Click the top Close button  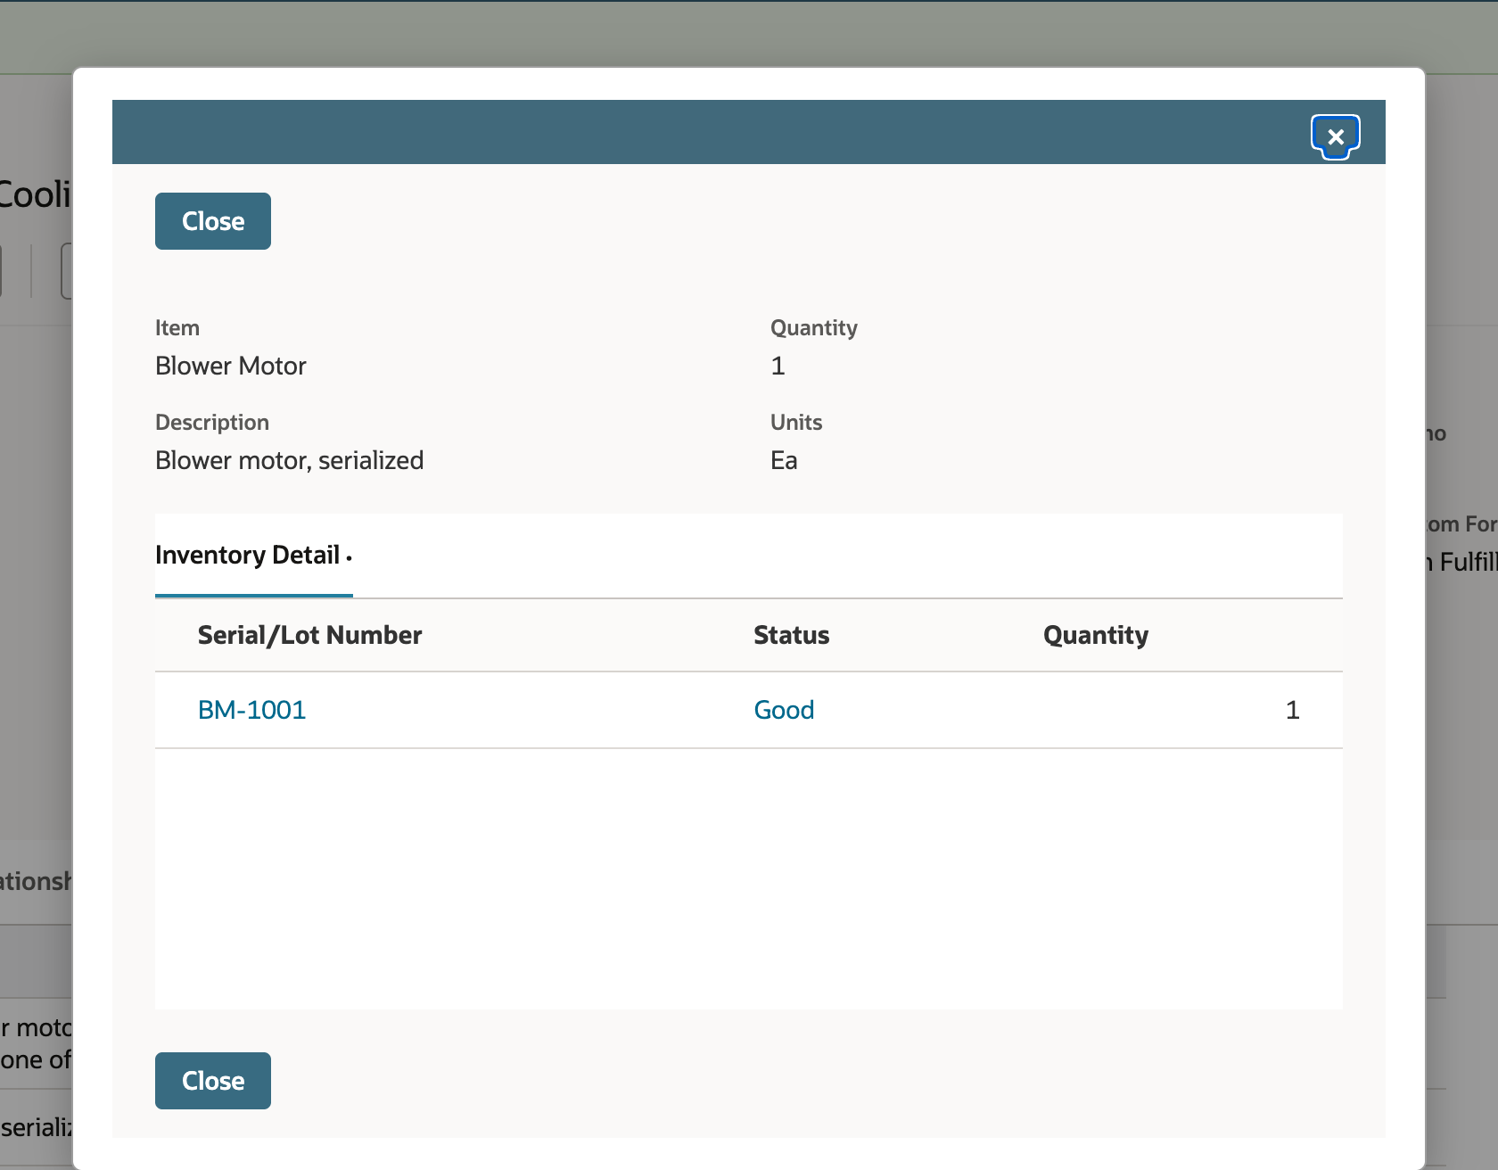(213, 221)
